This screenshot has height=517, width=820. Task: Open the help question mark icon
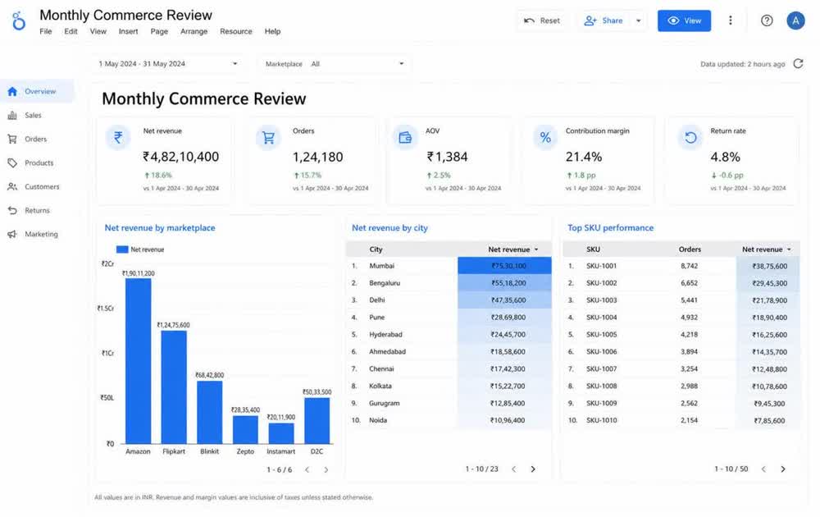click(x=767, y=21)
